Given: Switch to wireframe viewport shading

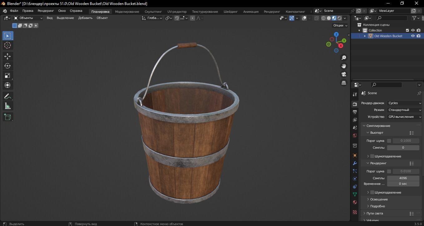Looking at the screenshot, I should click(x=324, y=18).
